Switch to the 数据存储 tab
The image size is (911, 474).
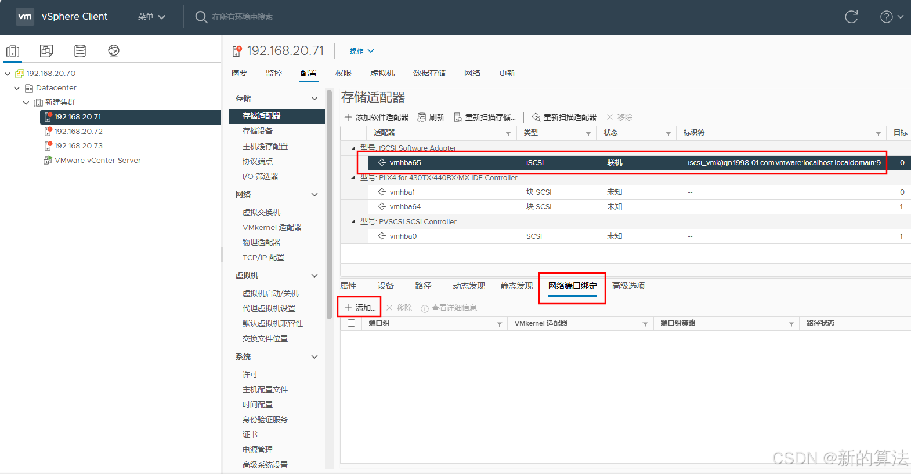click(x=429, y=73)
